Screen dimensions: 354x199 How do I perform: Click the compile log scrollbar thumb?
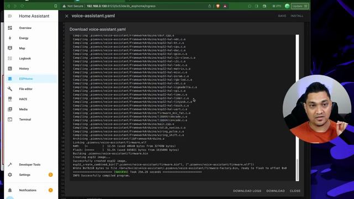coord(298,170)
